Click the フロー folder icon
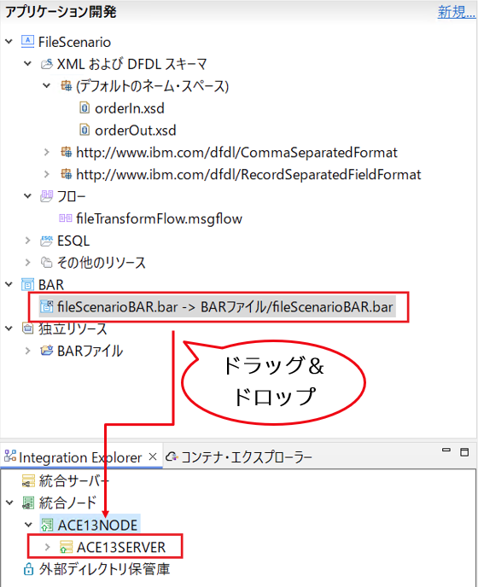This screenshot has width=478, height=587. [46, 196]
